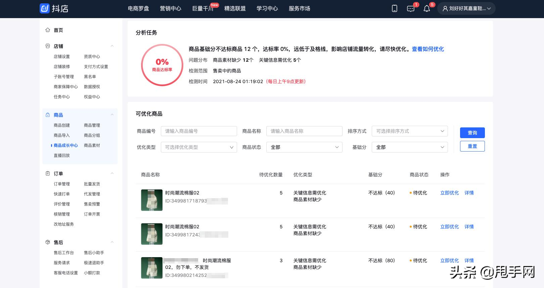Viewport: 544px width, 288px height.
Task: Click 详情 for the second product row
Action: click(x=469, y=227)
